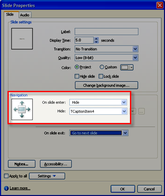Image resolution: width=165 pixels, height=196 pixels.
Task: Click the blue info icon beside Learn more
Action: pos(6,188)
